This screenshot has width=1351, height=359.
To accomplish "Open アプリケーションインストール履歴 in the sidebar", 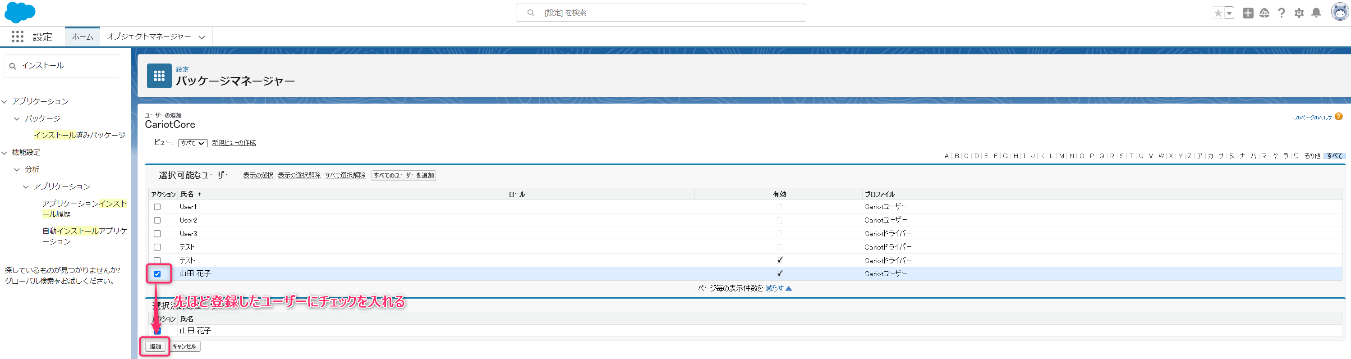I will point(84,209).
